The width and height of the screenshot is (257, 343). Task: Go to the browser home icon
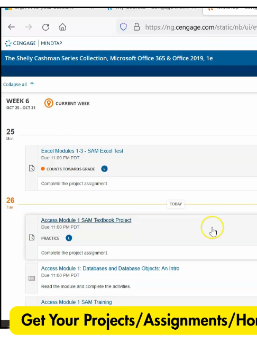click(62, 27)
